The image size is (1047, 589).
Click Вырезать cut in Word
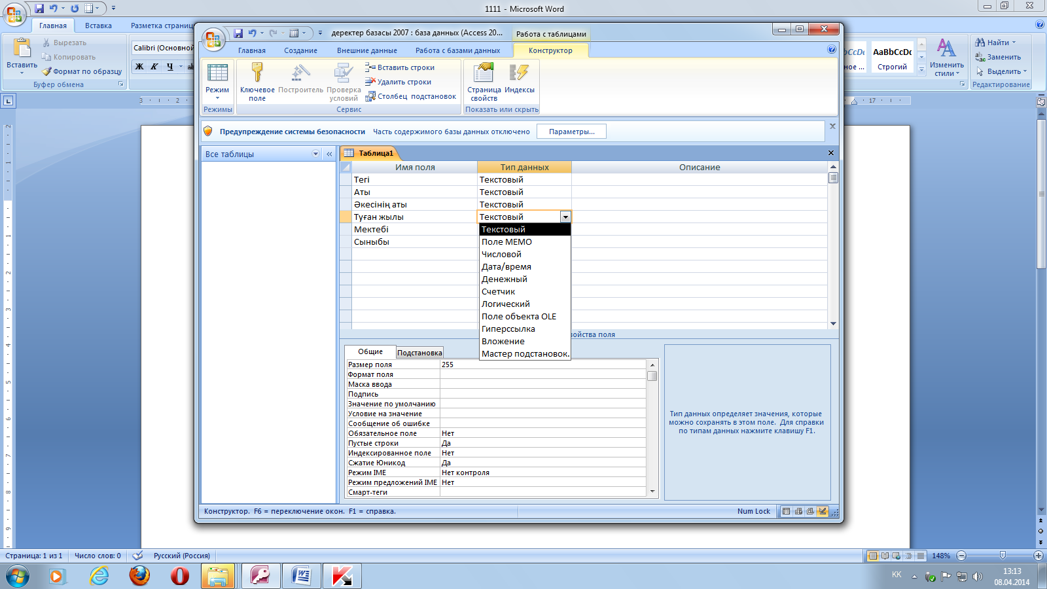(64, 43)
